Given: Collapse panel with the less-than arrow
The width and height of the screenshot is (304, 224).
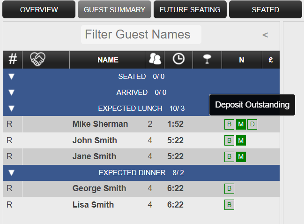Looking at the screenshot, I should (x=265, y=35).
